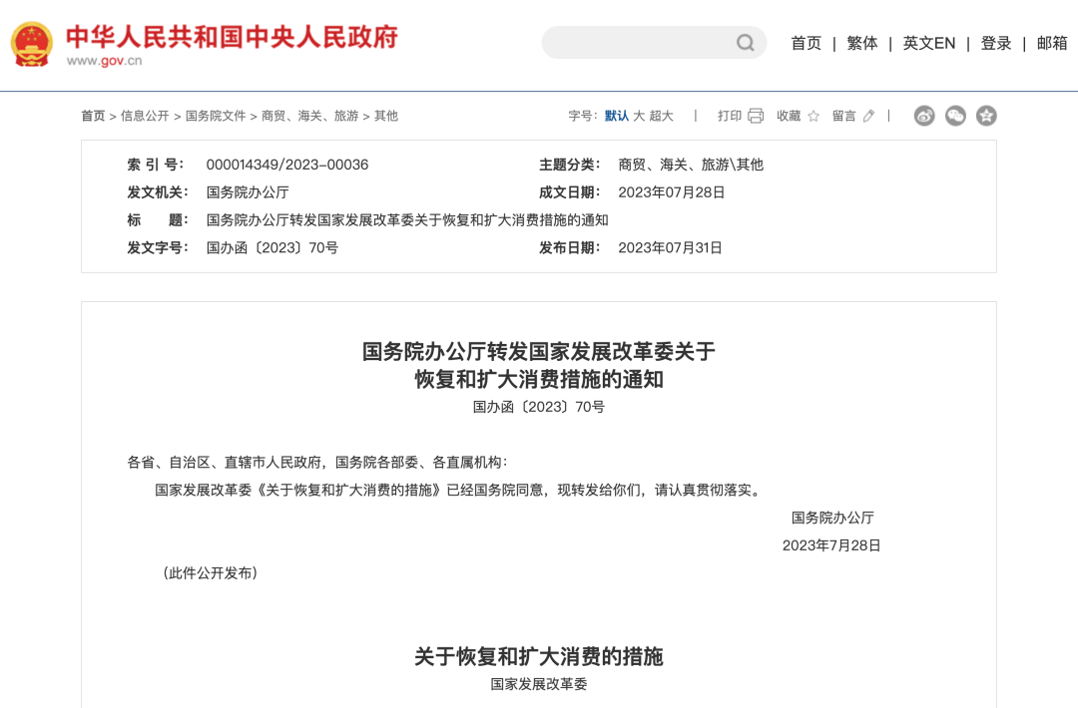Image resolution: width=1078 pixels, height=708 pixels.
Task: Switch to 繁体 traditional Chinese version
Action: pyautogui.click(x=861, y=43)
